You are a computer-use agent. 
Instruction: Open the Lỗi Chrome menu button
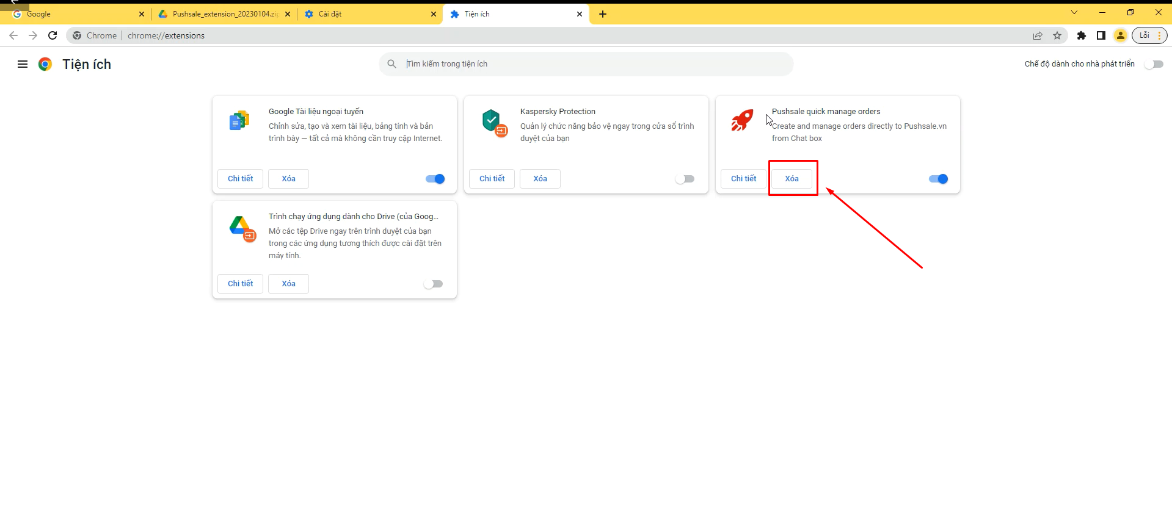coord(1149,35)
